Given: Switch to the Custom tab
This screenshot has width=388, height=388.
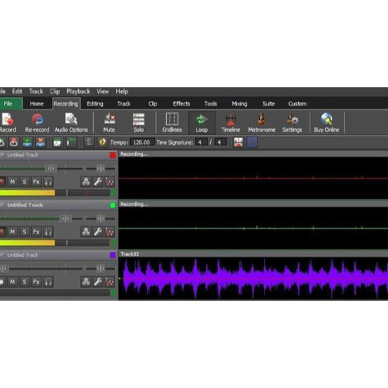Looking at the screenshot, I should point(297,103).
